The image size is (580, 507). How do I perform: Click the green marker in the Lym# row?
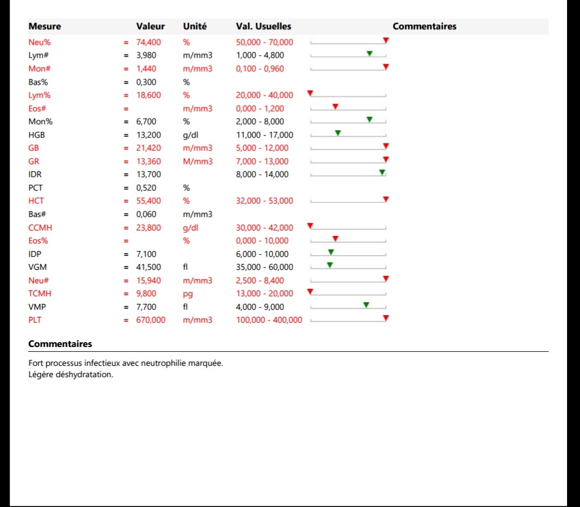click(370, 53)
